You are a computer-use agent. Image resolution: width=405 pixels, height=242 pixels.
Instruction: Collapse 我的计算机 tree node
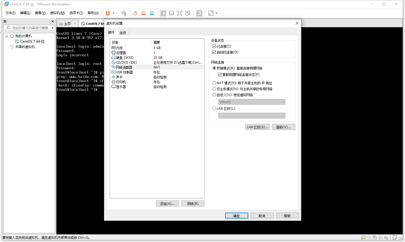tap(7, 36)
